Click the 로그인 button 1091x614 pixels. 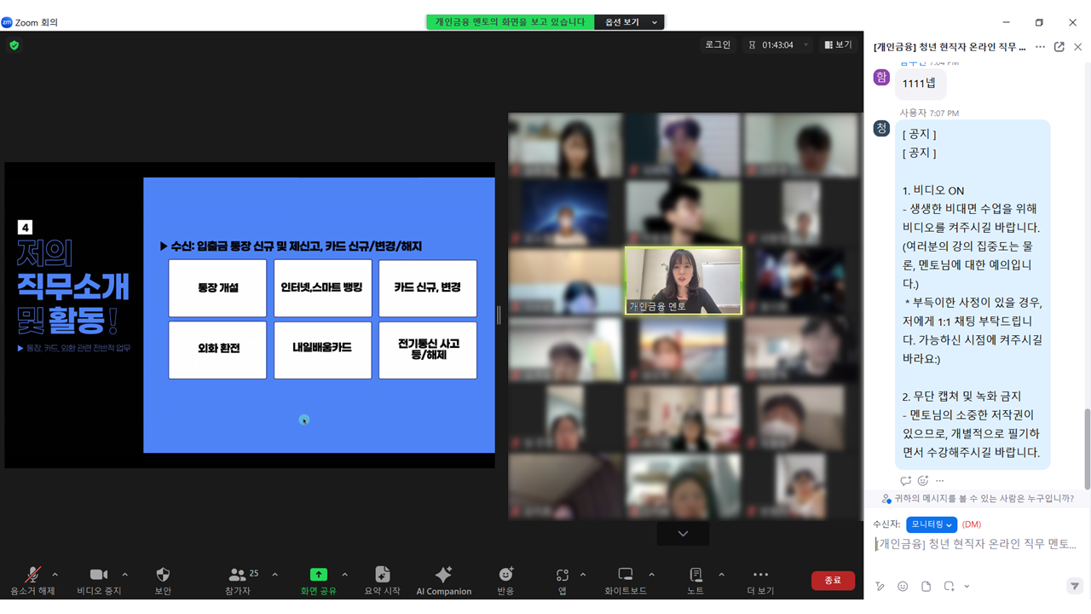pyautogui.click(x=718, y=45)
